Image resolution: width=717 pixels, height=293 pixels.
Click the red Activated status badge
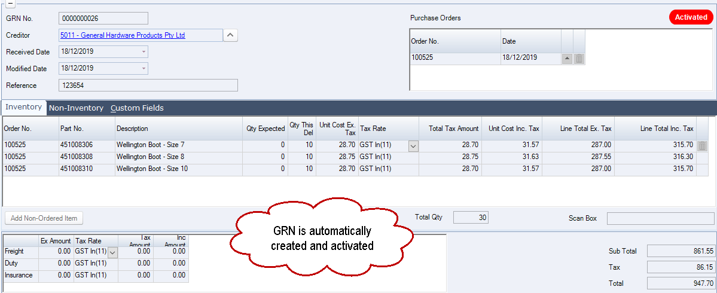(x=691, y=17)
